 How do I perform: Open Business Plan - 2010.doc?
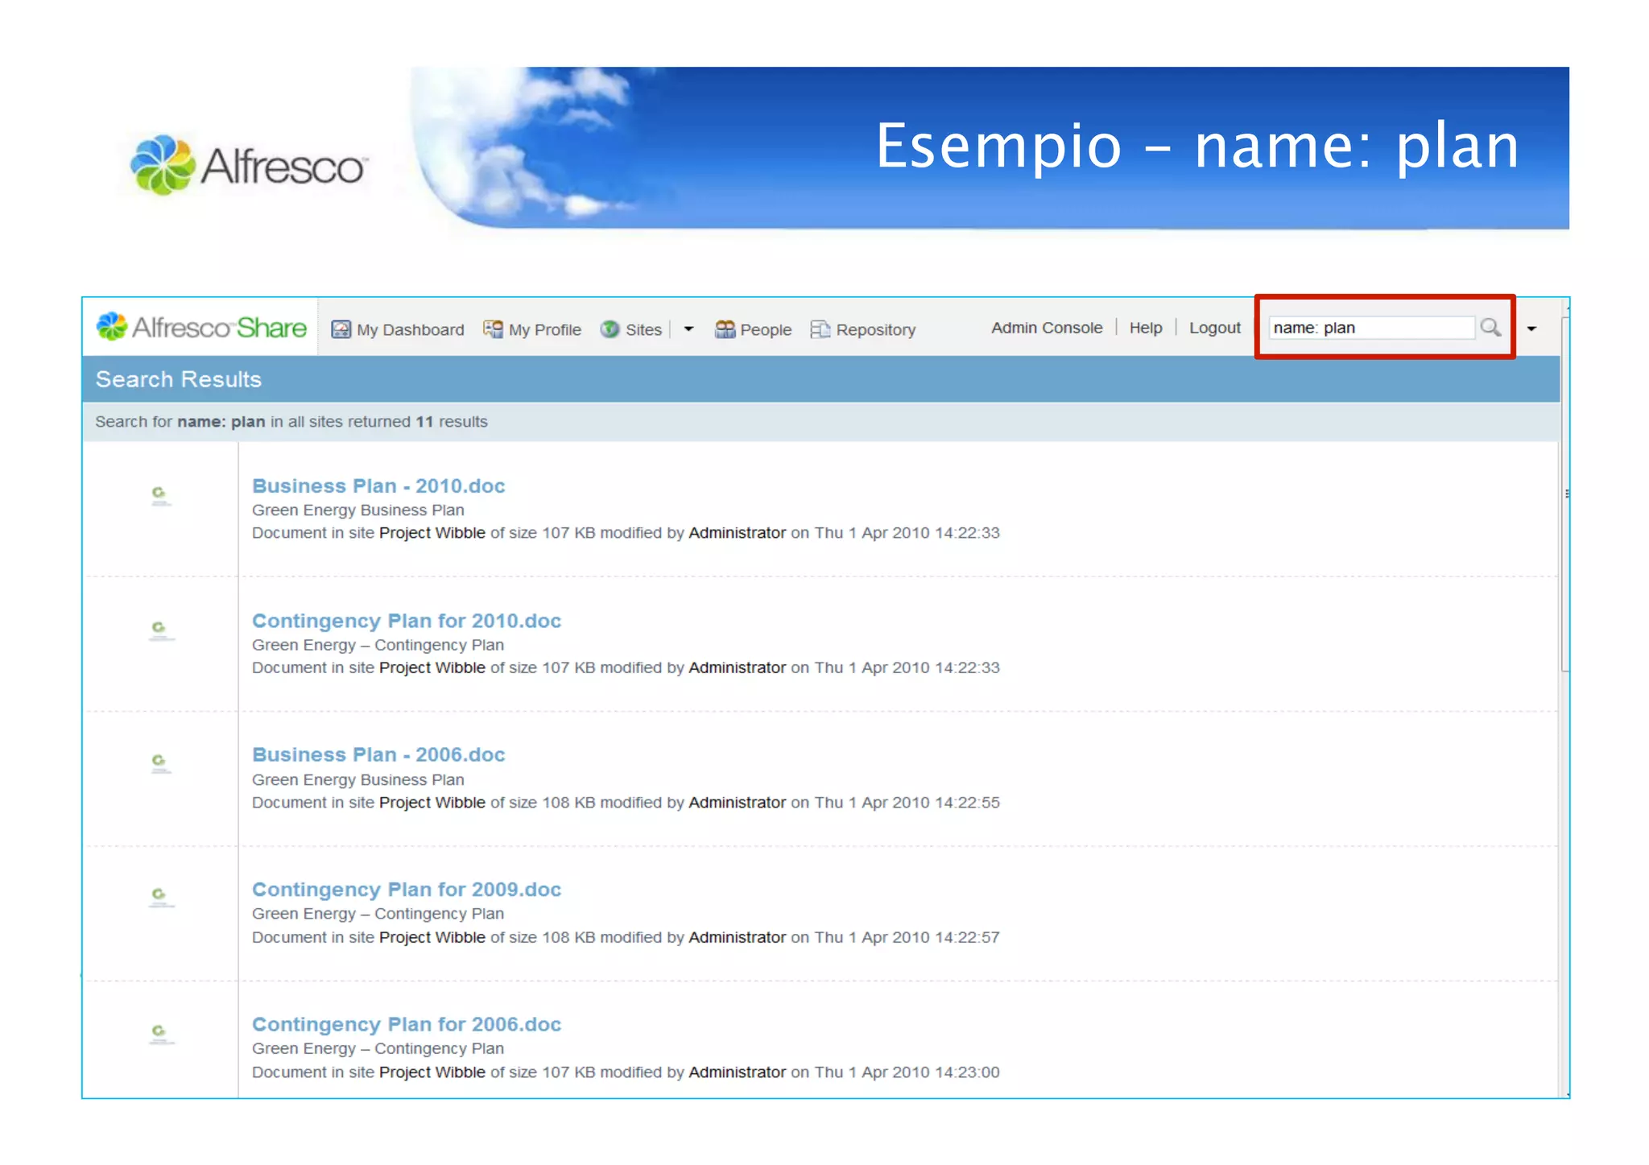[378, 485]
